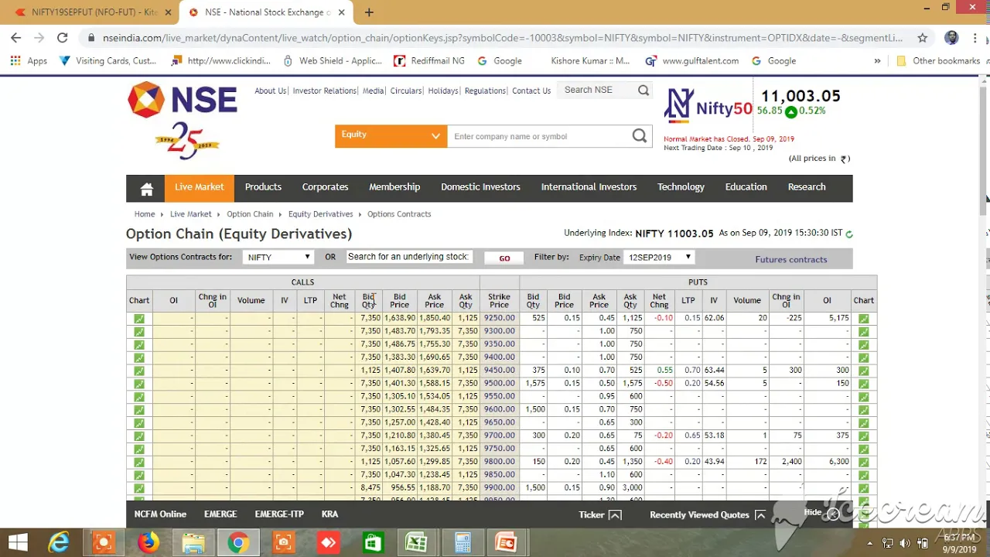Open the Windows Start button
The image size is (990, 557).
tap(18, 542)
